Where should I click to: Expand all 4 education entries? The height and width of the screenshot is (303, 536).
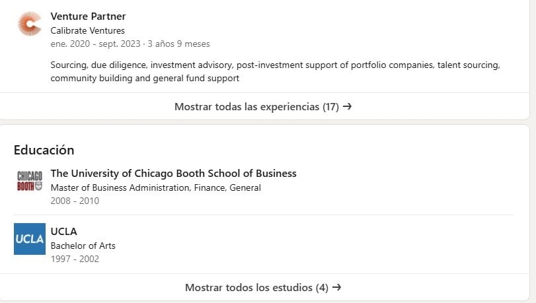click(256, 288)
